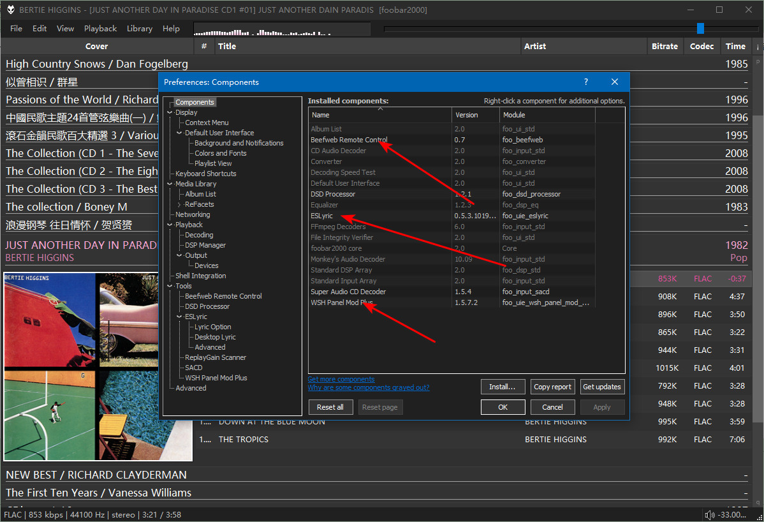Screen dimensions: 764x522
Task: Collapse the Playback tree node
Action: pyautogui.click(x=171, y=224)
